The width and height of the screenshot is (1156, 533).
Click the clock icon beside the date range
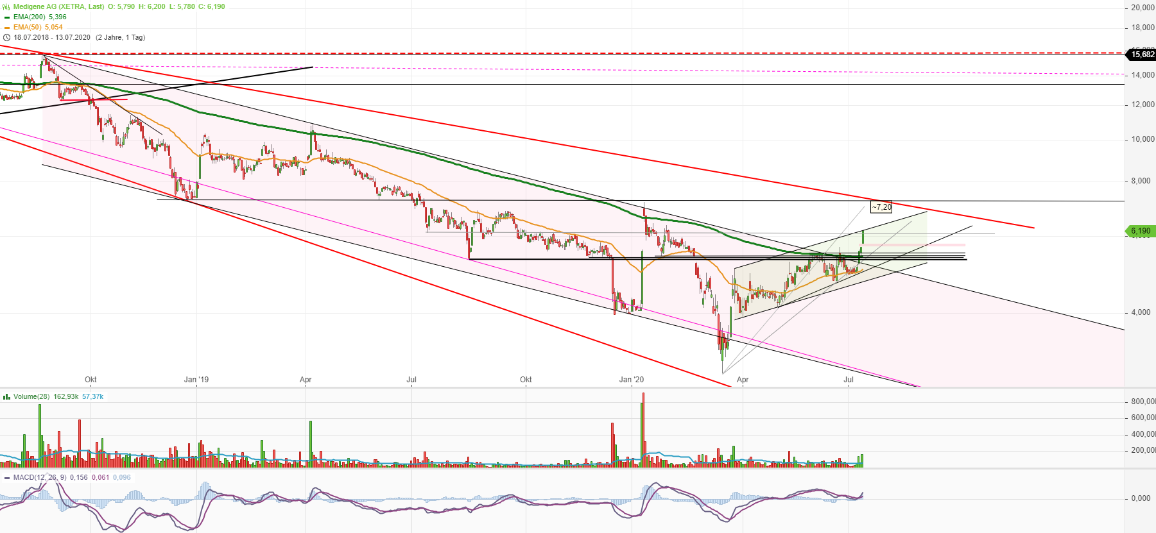point(7,37)
